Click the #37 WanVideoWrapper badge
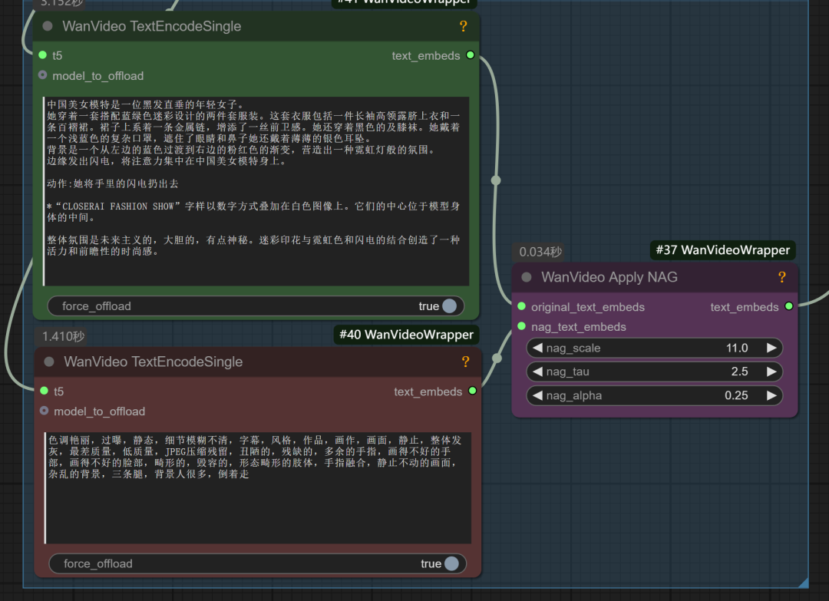Viewport: 829px width, 601px height. (x=723, y=250)
